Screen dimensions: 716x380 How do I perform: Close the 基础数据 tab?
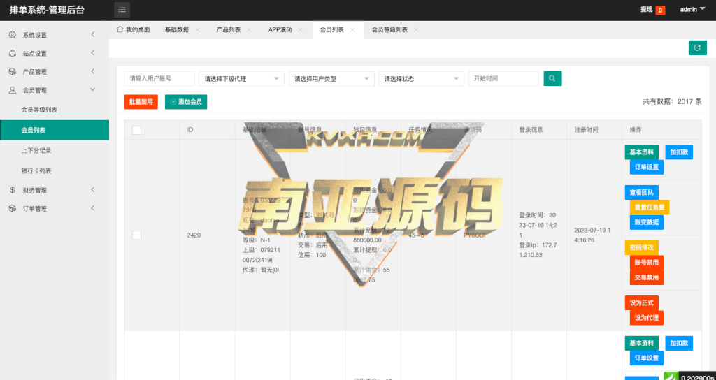(x=197, y=29)
